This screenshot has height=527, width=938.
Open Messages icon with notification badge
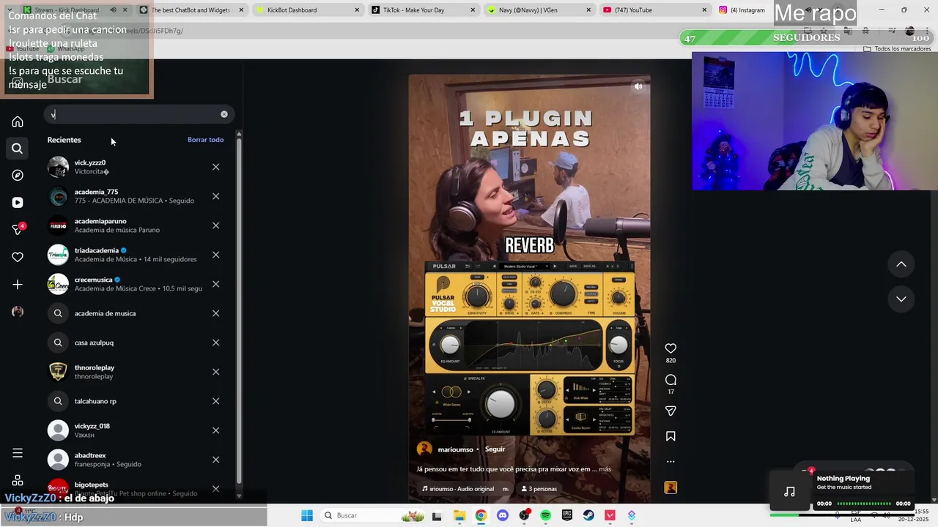tap(18, 230)
